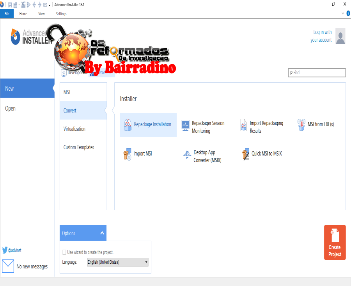Click the magnifier icon in Find box
Viewport: 351px width, 286px height.
291,72
